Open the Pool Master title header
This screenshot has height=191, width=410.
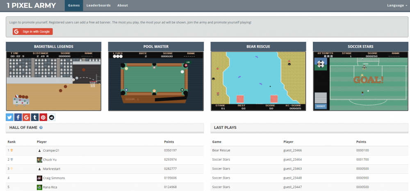point(156,46)
